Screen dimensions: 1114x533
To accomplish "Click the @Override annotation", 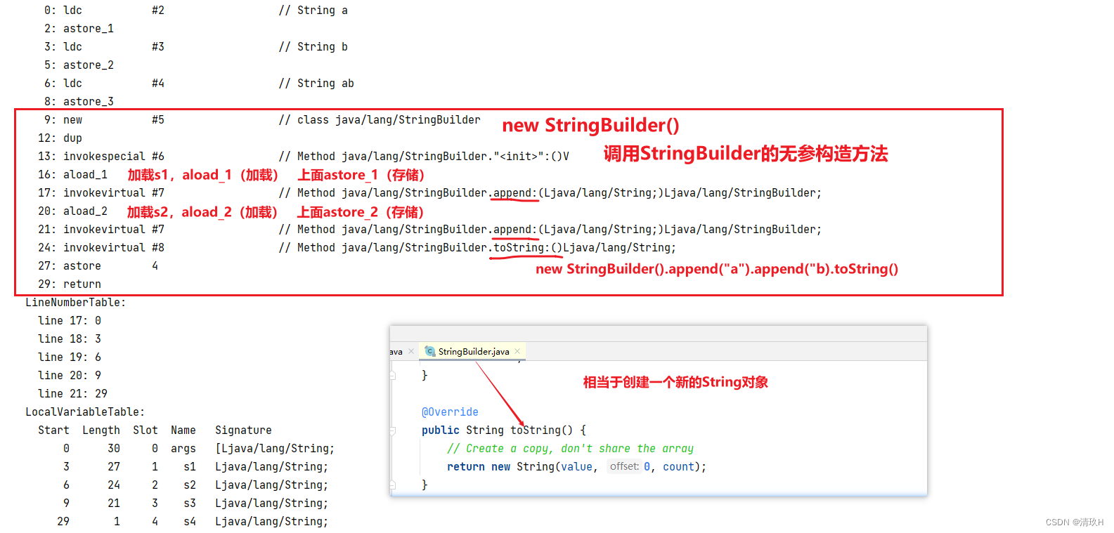I will (x=450, y=412).
